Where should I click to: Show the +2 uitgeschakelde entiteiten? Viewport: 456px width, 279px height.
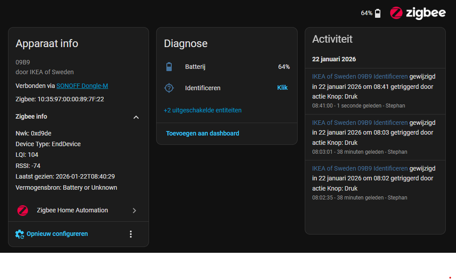[202, 110]
